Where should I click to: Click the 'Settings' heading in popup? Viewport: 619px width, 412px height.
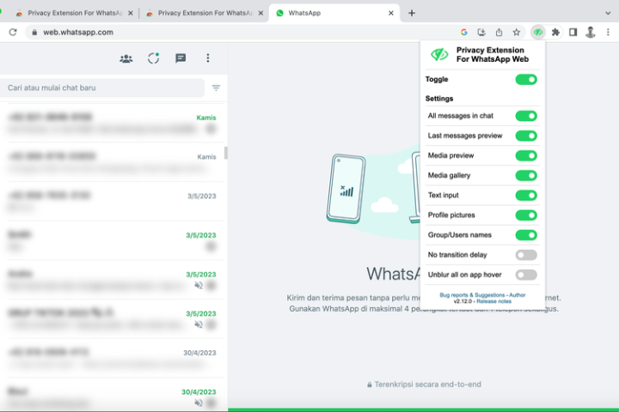click(x=439, y=99)
